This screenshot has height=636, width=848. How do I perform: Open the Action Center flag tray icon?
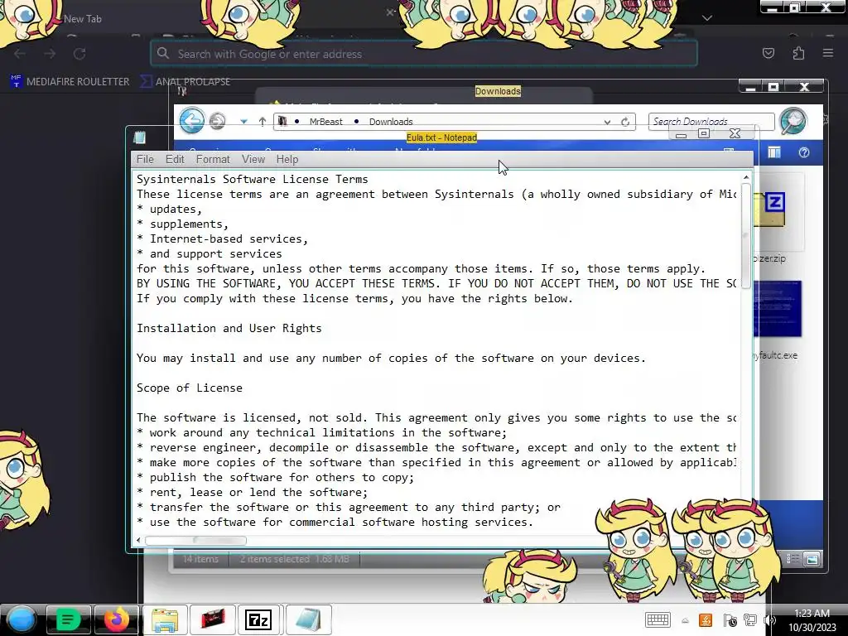pyautogui.click(x=730, y=620)
